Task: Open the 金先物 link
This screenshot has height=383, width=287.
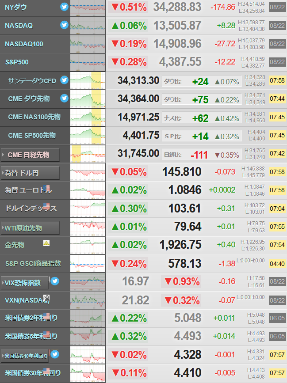Action: (15, 245)
